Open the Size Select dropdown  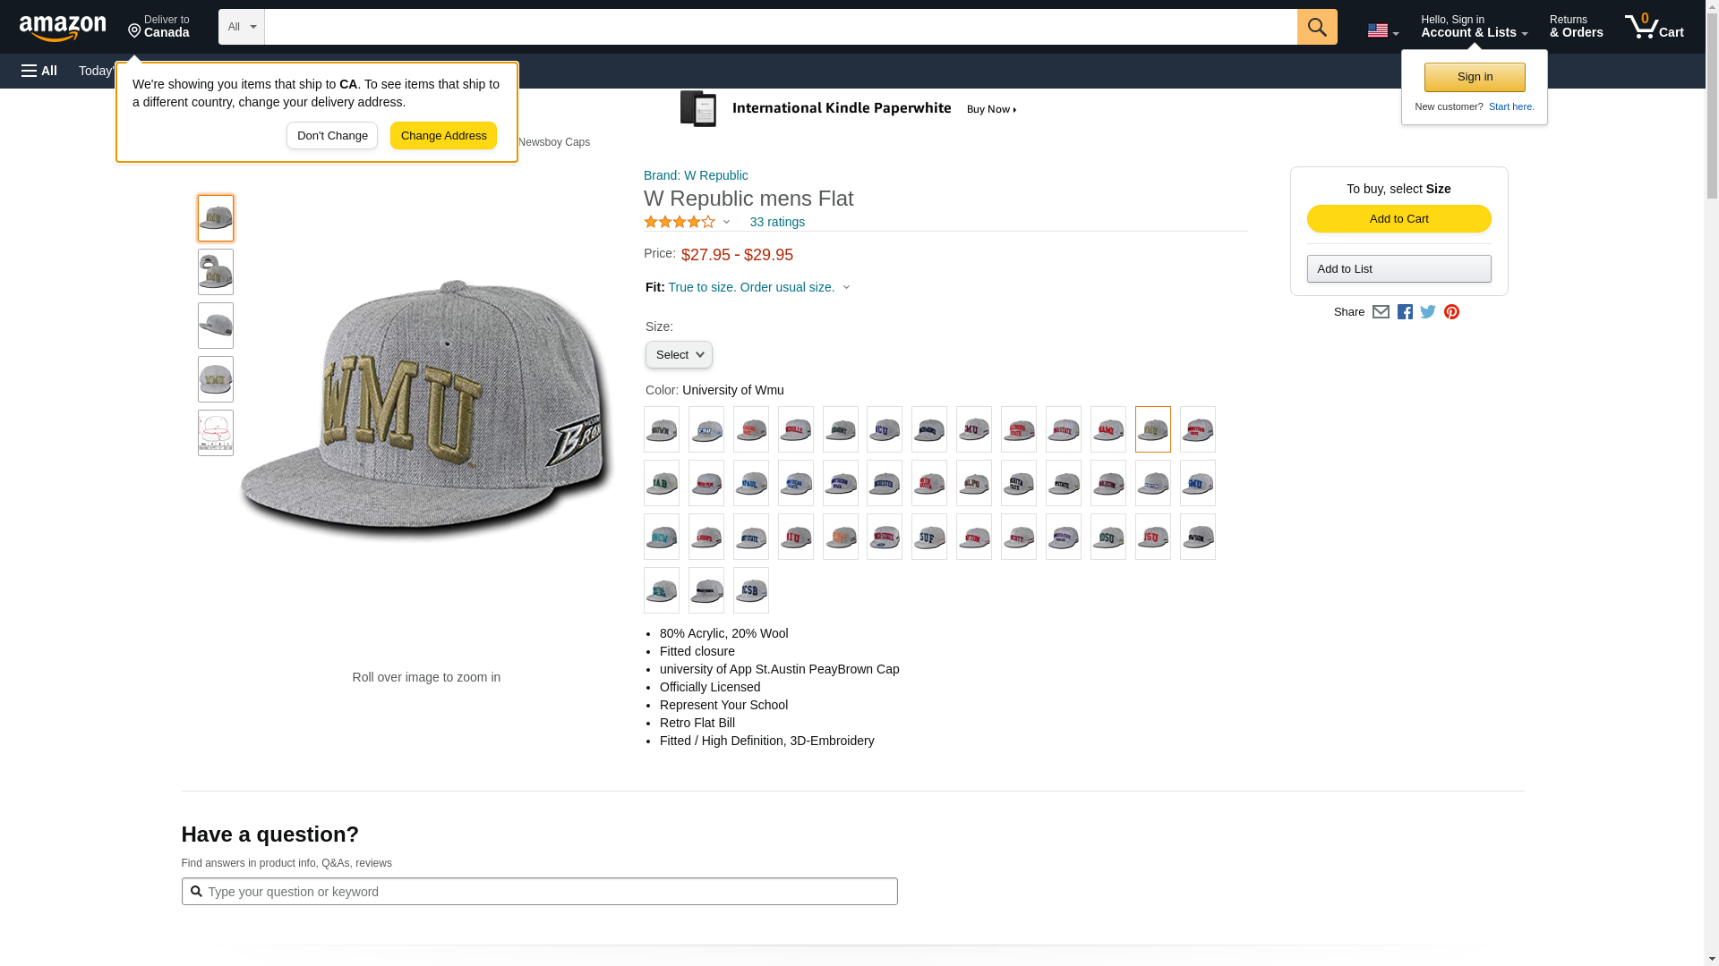pyautogui.click(x=679, y=355)
